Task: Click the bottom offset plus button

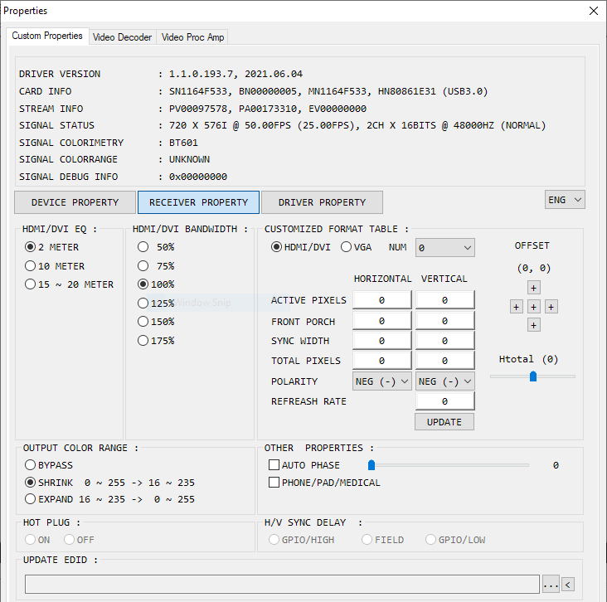Action: click(533, 325)
